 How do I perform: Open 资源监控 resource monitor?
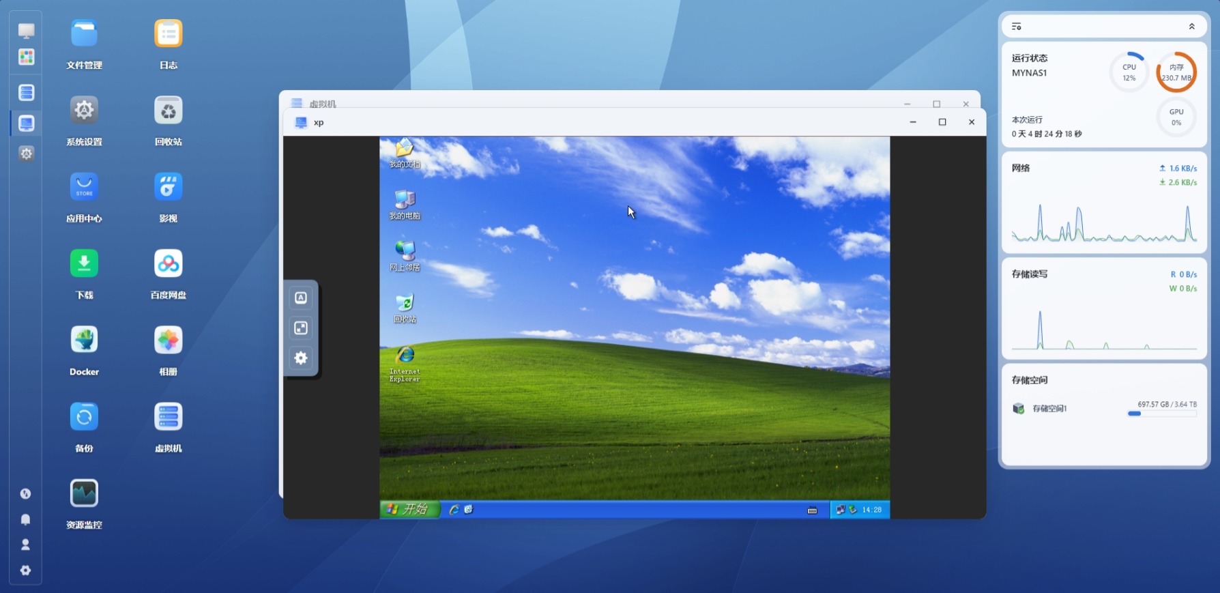tap(84, 493)
